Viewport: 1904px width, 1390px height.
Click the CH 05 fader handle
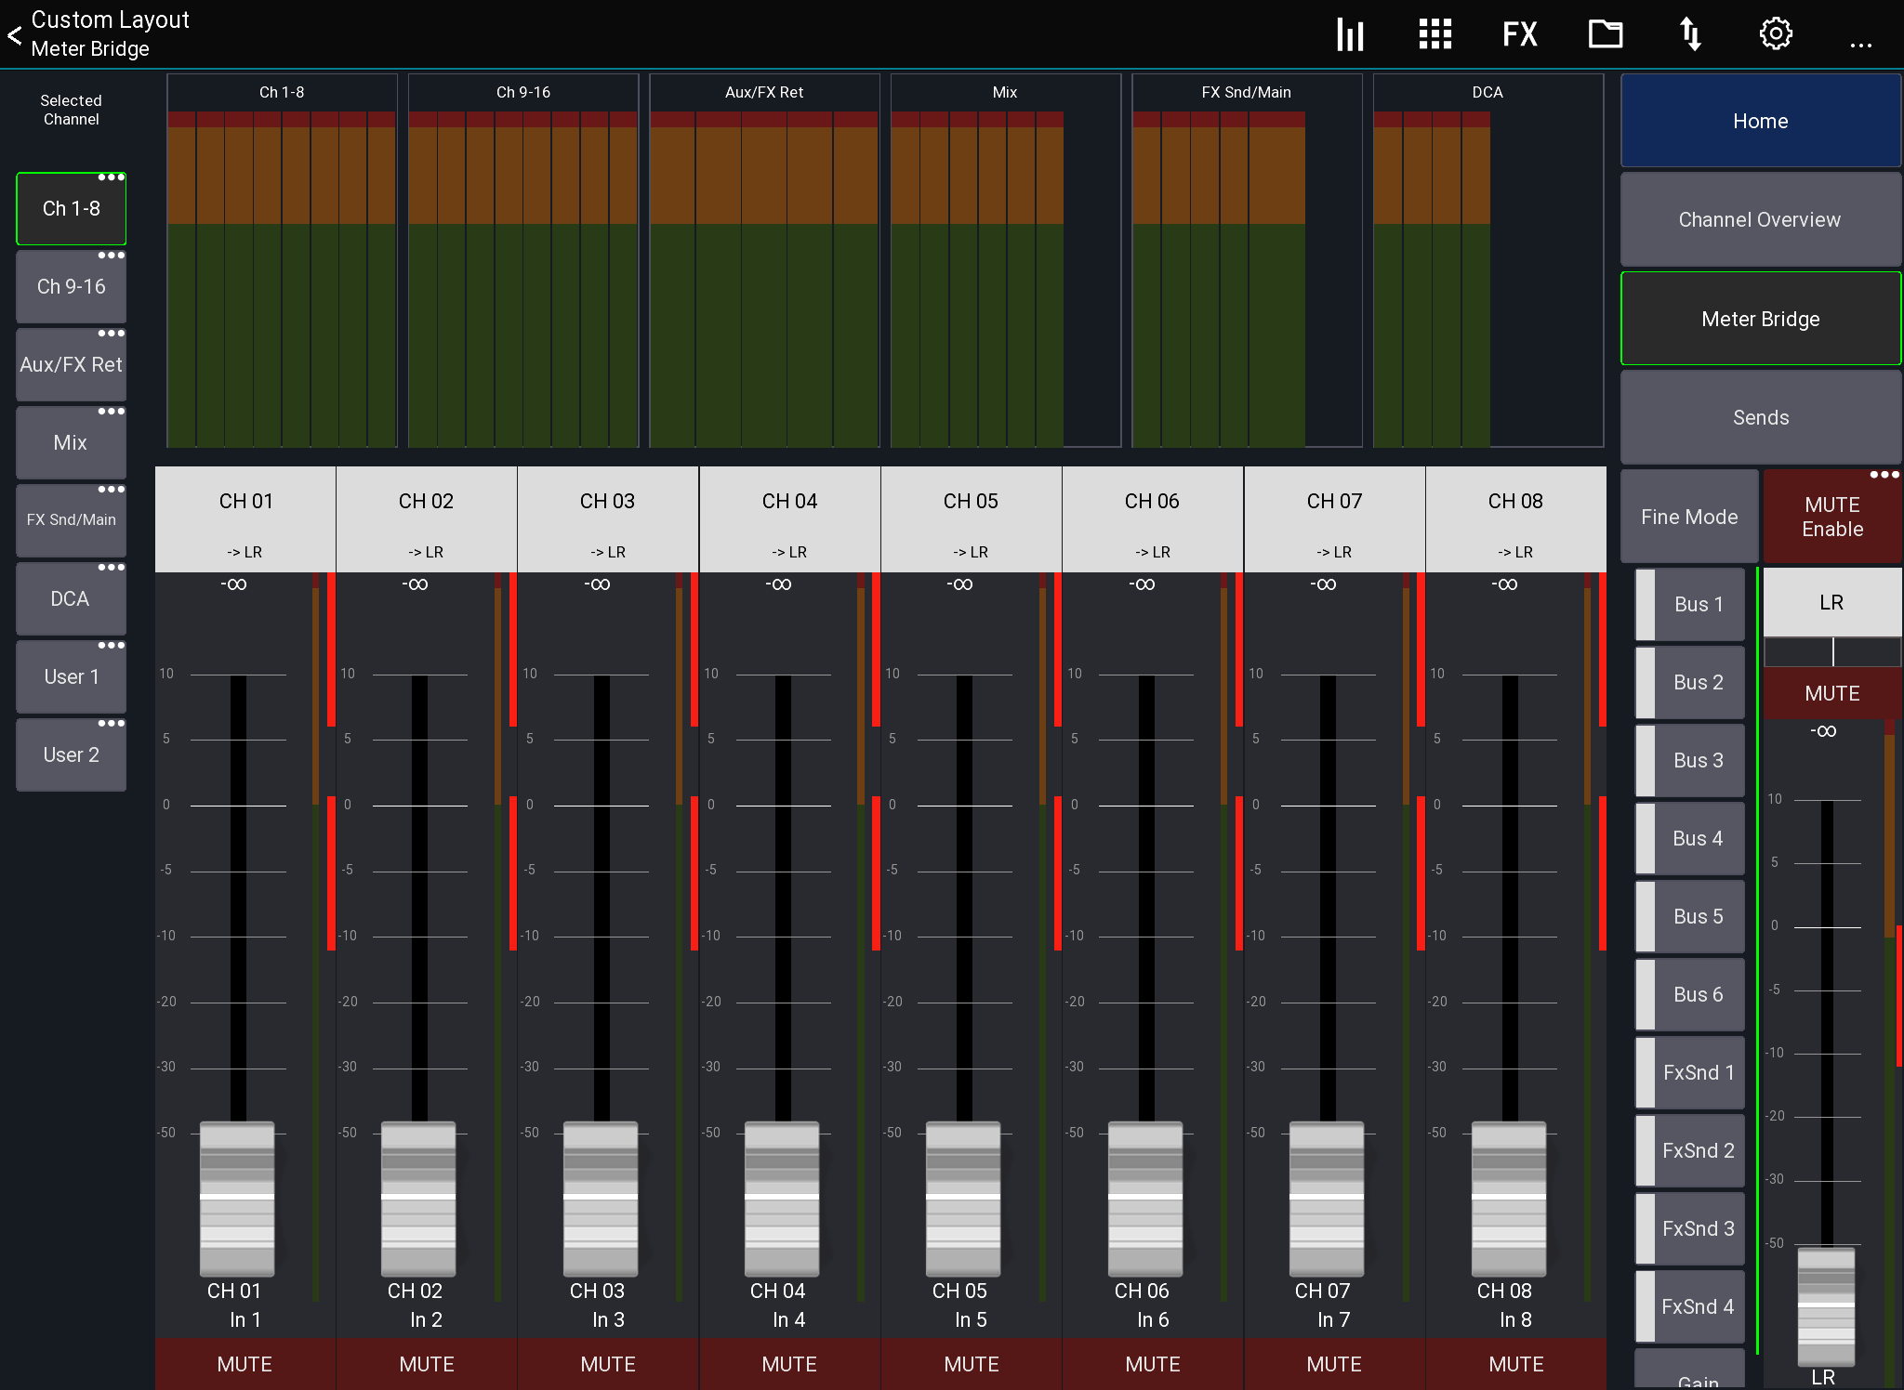tap(962, 1198)
